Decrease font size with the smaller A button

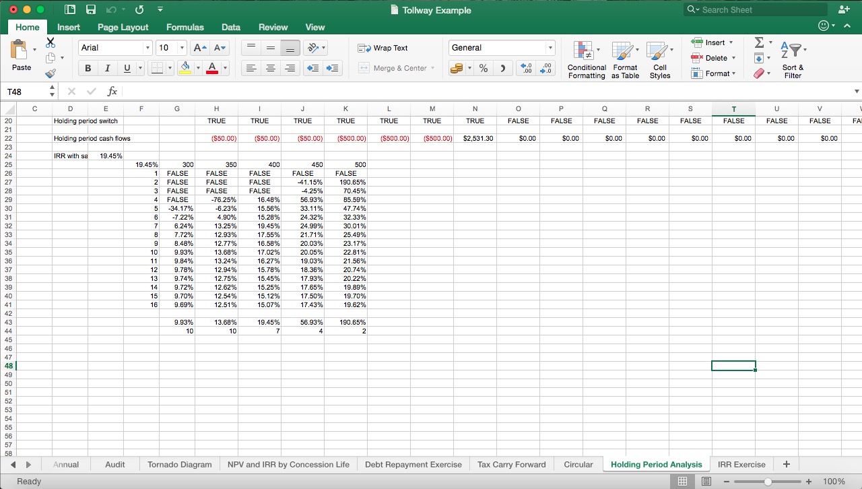(220, 48)
